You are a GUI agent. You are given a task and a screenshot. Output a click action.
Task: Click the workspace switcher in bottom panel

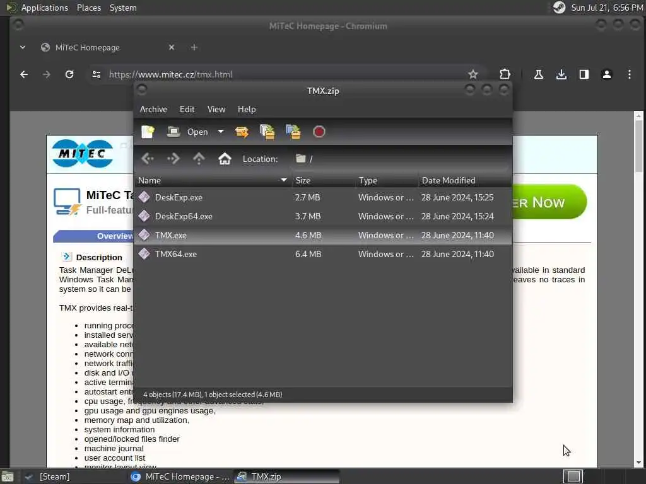pyautogui.click(x=573, y=476)
